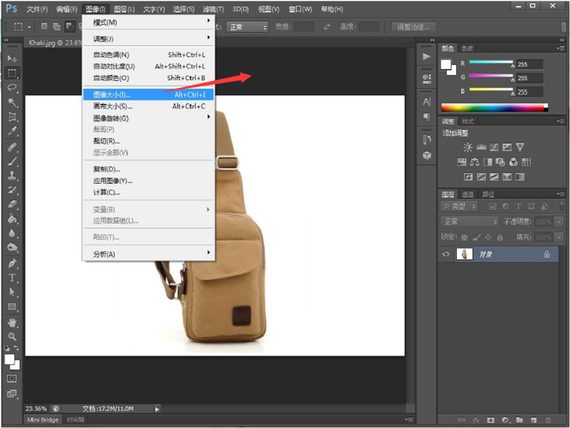Select the Clone Stamp tool
570x428 pixels.
13,175
